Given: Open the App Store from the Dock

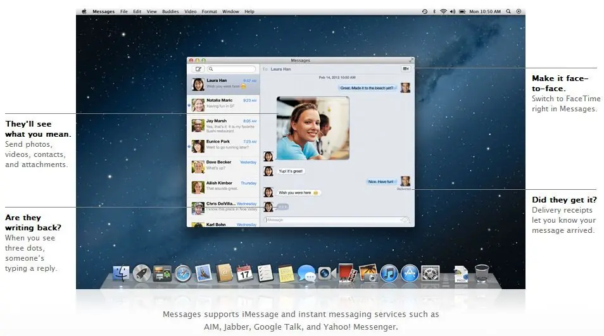Looking at the screenshot, I should tap(410, 273).
